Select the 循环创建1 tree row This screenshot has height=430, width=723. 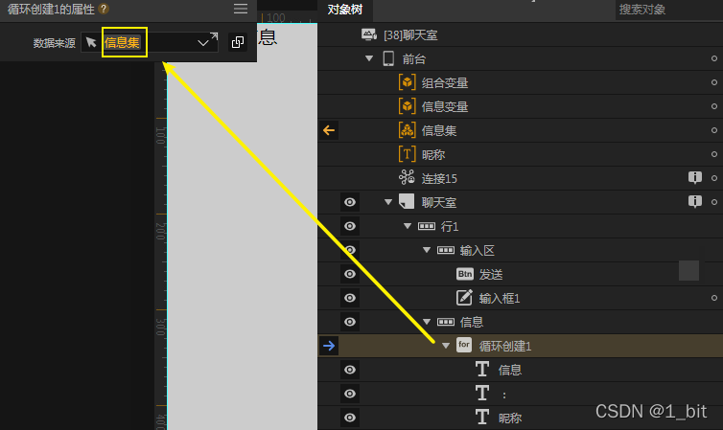(520, 346)
